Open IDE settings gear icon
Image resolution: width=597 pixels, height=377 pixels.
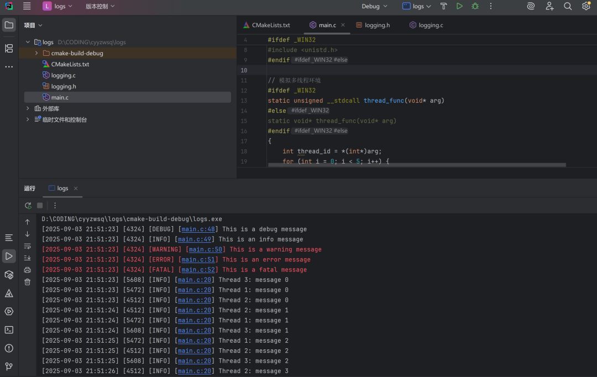[586, 6]
